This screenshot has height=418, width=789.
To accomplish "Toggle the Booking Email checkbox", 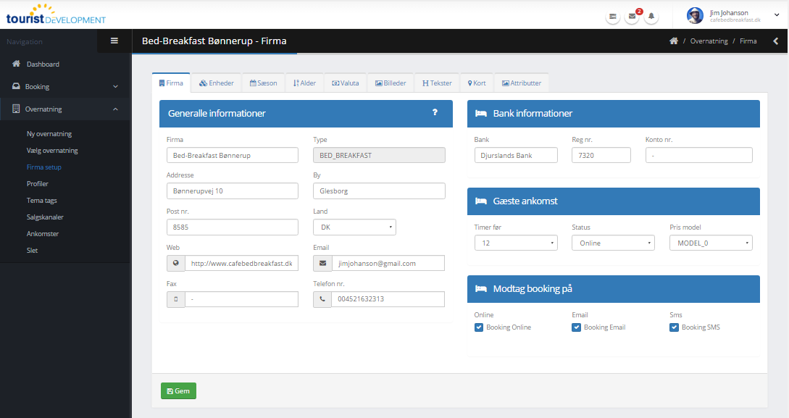I will tap(577, 327).
